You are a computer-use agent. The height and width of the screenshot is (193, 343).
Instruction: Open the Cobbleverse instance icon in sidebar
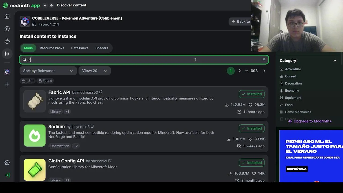click(7, 72)
